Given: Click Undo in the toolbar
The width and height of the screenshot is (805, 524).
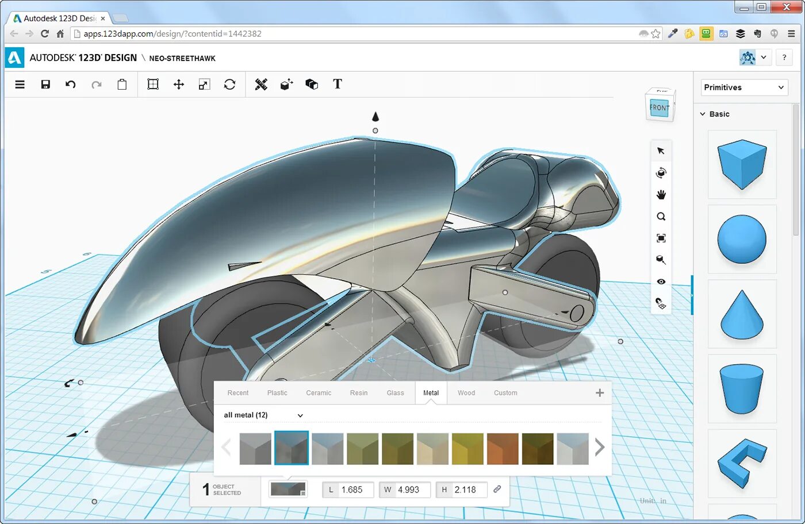Looking at the screenshot, I should click(x=70, y=84).
